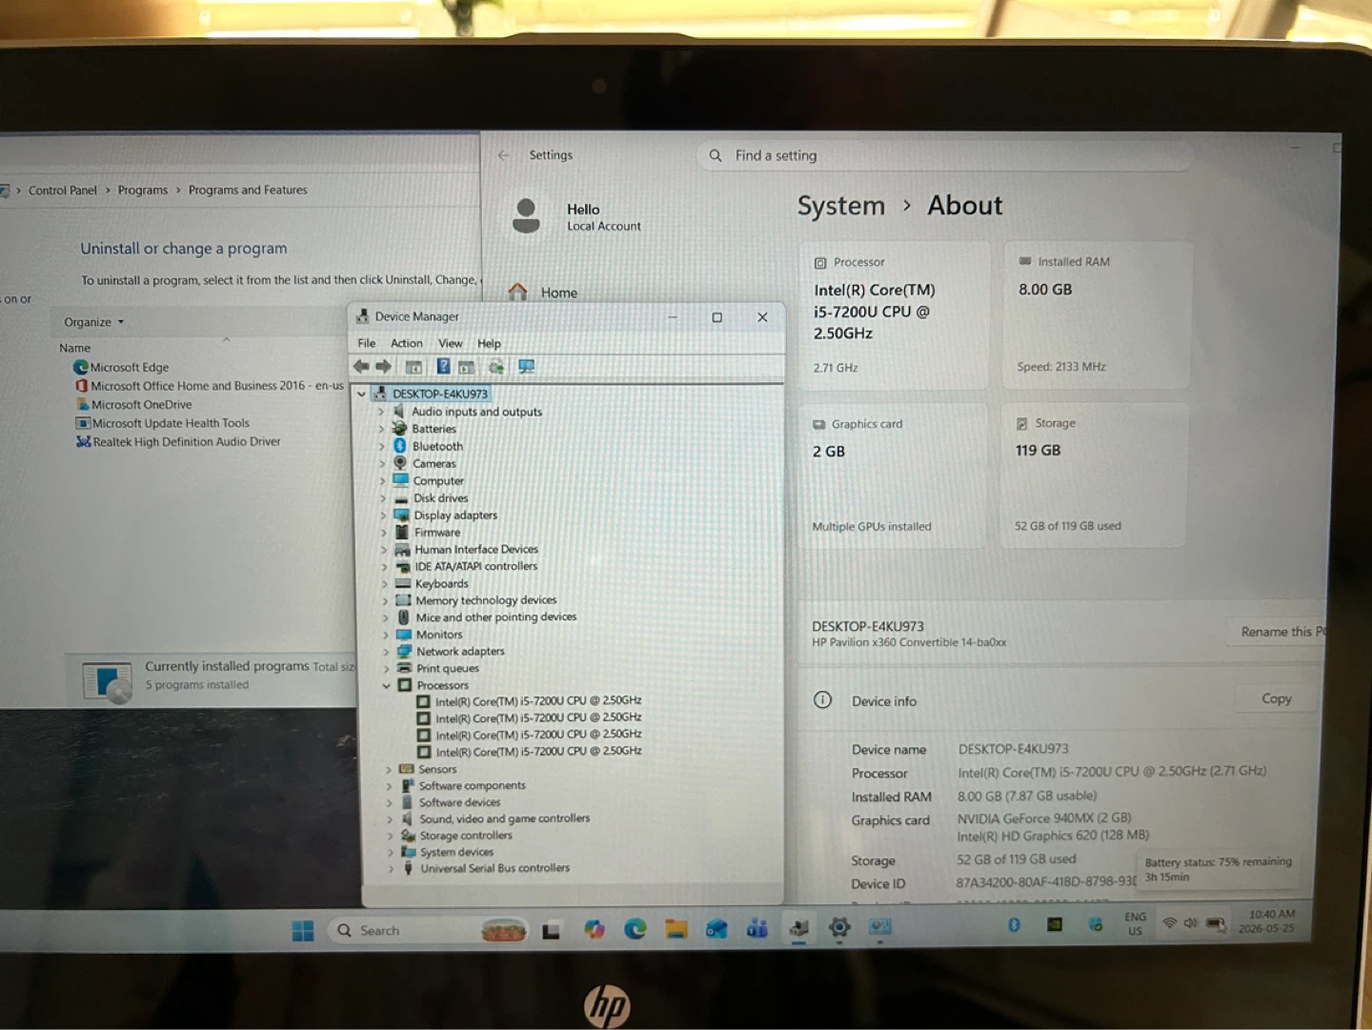Viewport: 1372px width, 1030px height.
Task: Open the Organize dropdown
Action: pos(94,322)
